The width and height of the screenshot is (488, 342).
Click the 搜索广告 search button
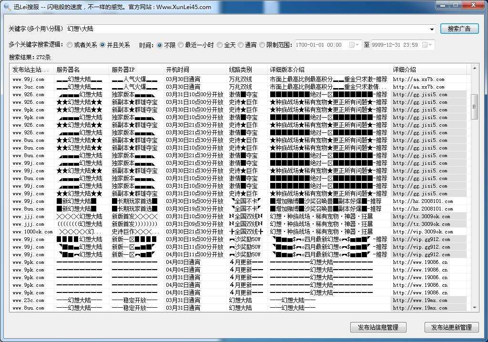pos(459,28)
